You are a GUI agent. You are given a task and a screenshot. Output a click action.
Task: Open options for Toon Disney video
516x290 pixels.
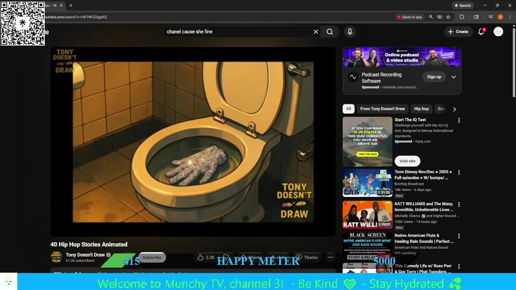click(459, 172)
